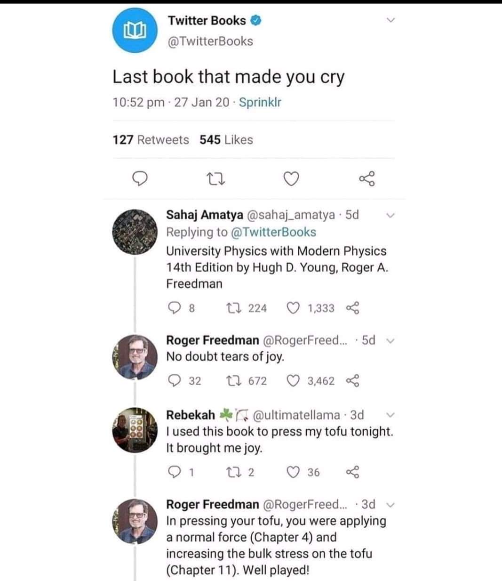Retweet Sahaj Amatya's reply with 224 retweets

(x=232, y=308)
